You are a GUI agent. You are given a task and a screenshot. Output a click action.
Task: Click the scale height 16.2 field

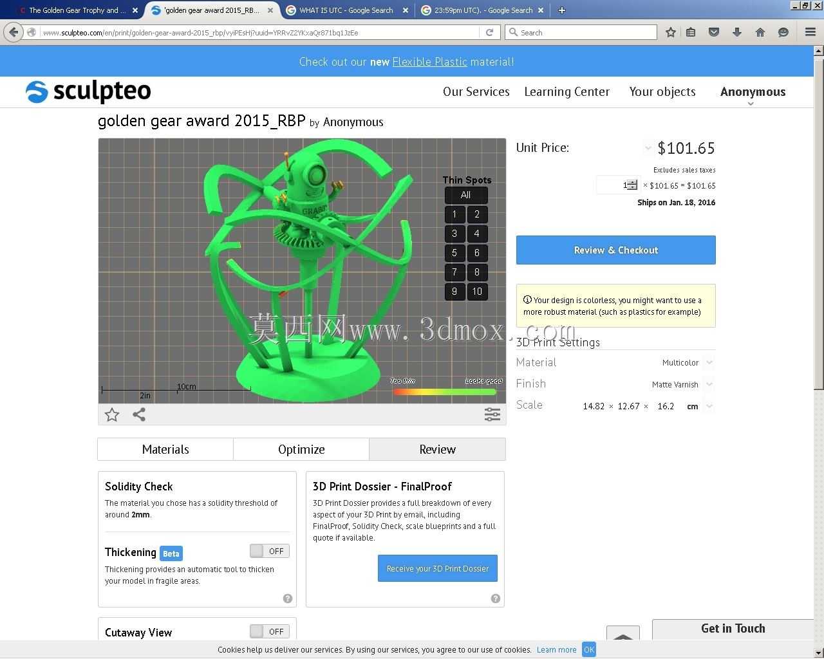[666, 406]
